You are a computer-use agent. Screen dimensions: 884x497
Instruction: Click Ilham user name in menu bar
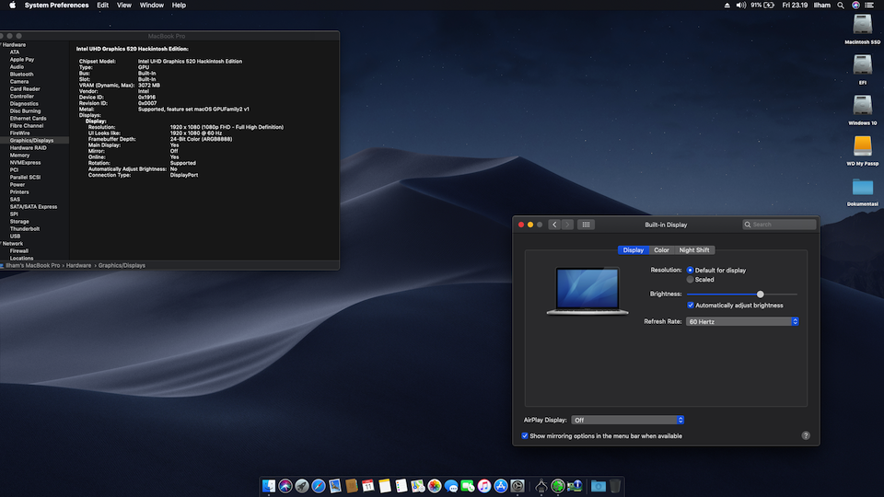tap(822, 6)
